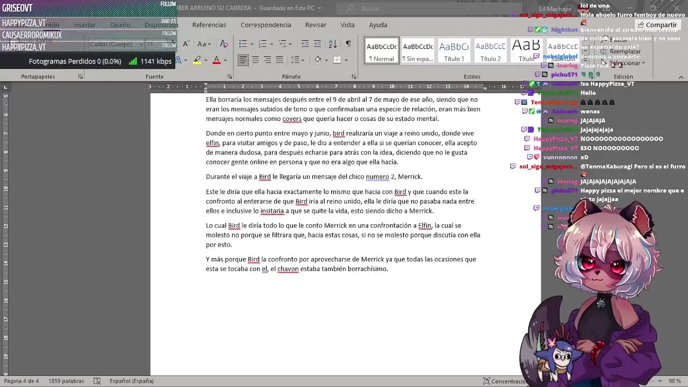
Task: Open the Paragraph settings dialog launcher
Action: pos(354,77)
